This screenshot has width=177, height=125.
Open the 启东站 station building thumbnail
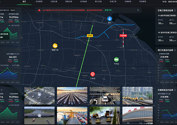(137, 115)
